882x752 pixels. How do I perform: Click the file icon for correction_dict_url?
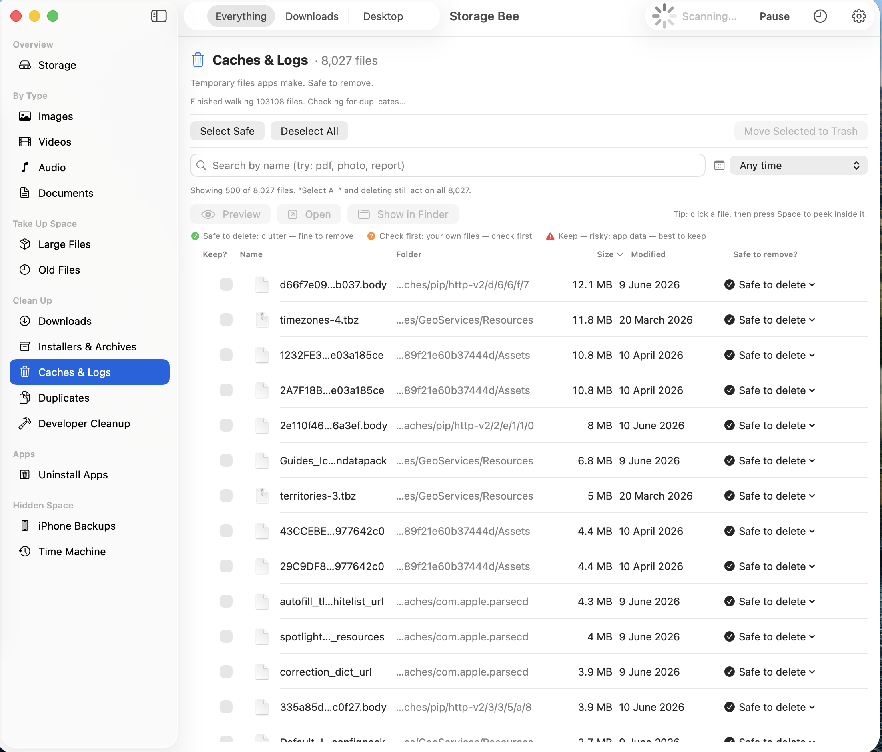pyautogui.click(x=262, y=672)
